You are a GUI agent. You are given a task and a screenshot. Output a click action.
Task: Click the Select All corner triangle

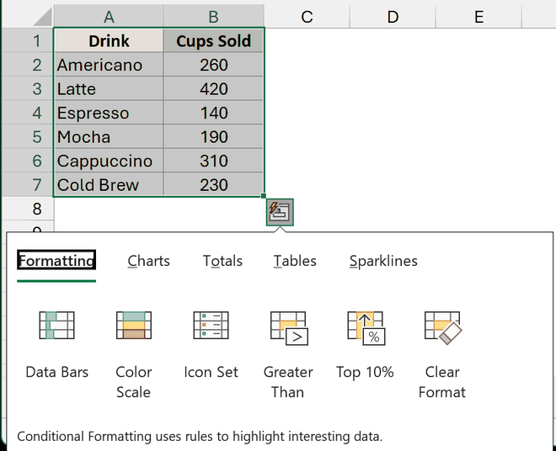43,17
